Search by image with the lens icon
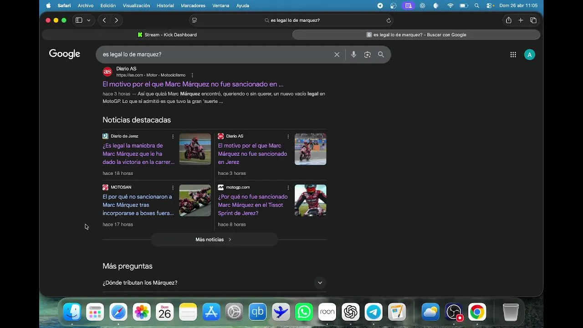This screenshot has width=583, height=328. coord(367,55)
